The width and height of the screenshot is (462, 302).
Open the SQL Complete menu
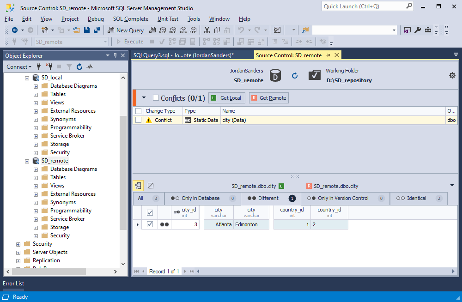tap(131, 19)
